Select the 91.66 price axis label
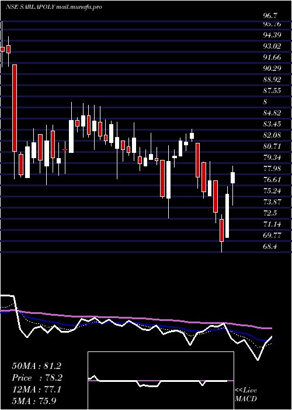This screenshot has height=410, width=292. pyautogui.click(x=272, y=57)
